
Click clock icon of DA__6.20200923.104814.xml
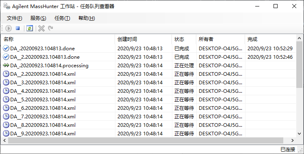[6, 108]
